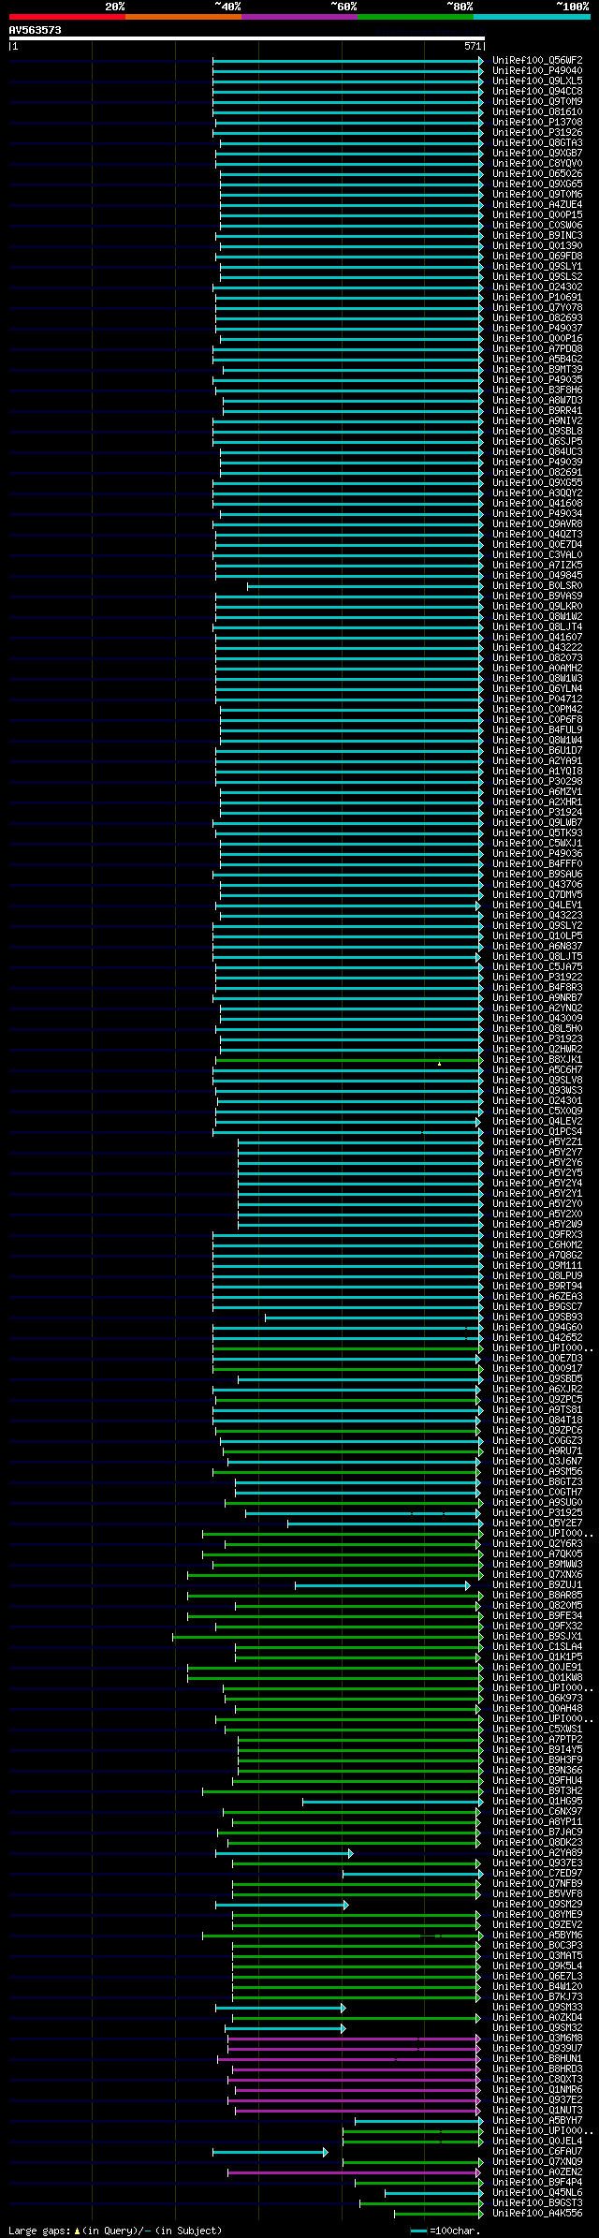Select the UniRef100_Q42652 label
The width and height of the screenshot is (599, 2238).
(537, 1337)
